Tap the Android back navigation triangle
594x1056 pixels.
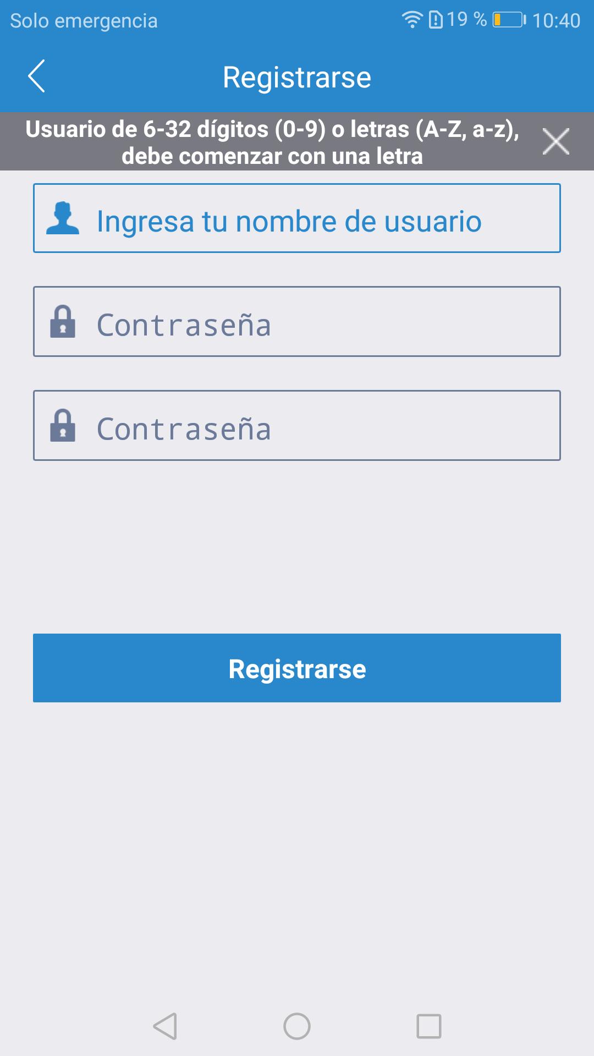[165, 1026]
